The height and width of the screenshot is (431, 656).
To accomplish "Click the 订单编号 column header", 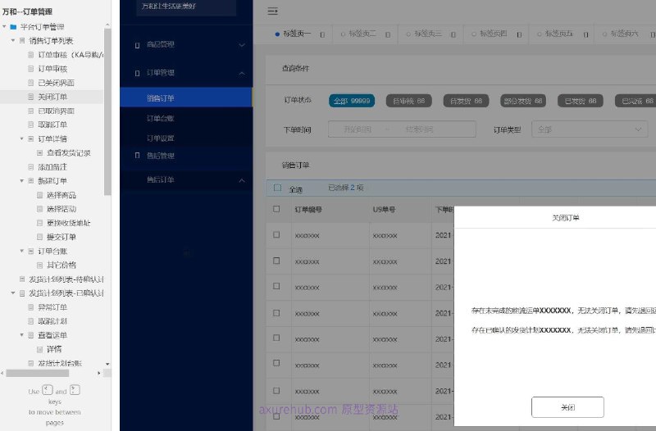I will click(x=308, y=210).
